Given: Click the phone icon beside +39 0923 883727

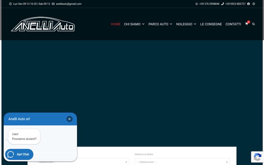Looking at the screenshot, I should 223,4.
